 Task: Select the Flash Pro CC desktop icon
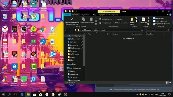pyautogui.click(x=14, y=55)
